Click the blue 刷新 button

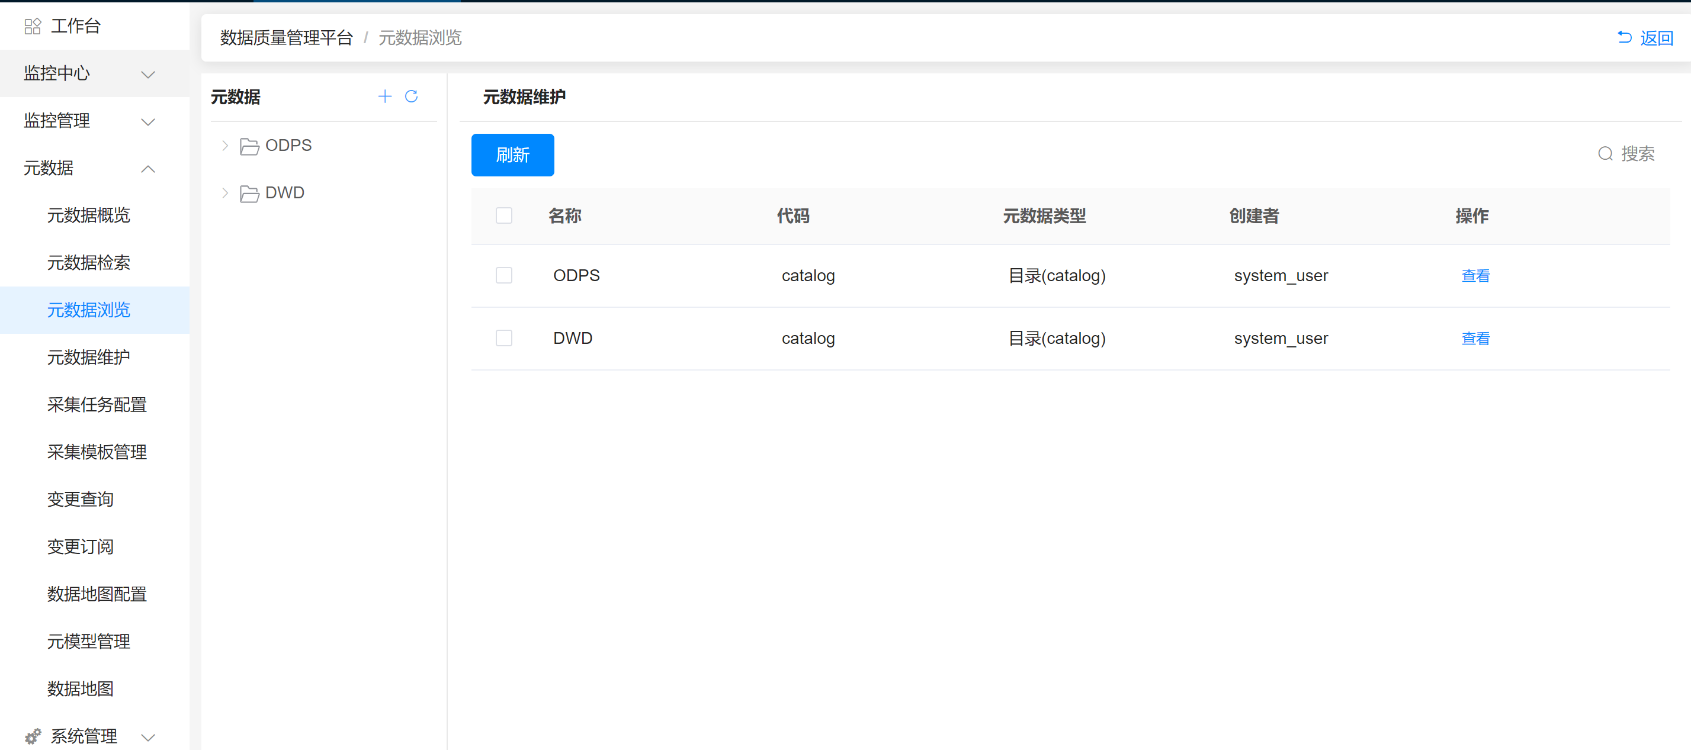click(x=513, y=155)
